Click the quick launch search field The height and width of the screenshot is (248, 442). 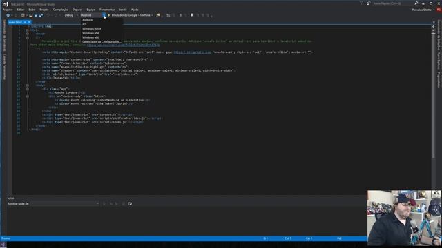pyautogui.click(x=393, y=3)
